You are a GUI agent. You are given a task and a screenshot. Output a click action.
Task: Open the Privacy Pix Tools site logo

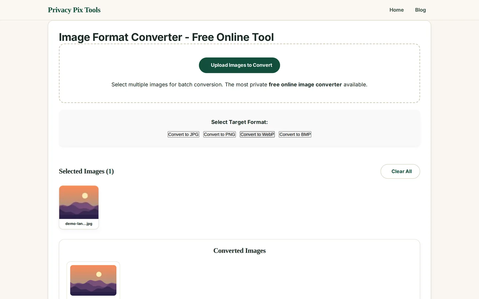pos(74,10)
